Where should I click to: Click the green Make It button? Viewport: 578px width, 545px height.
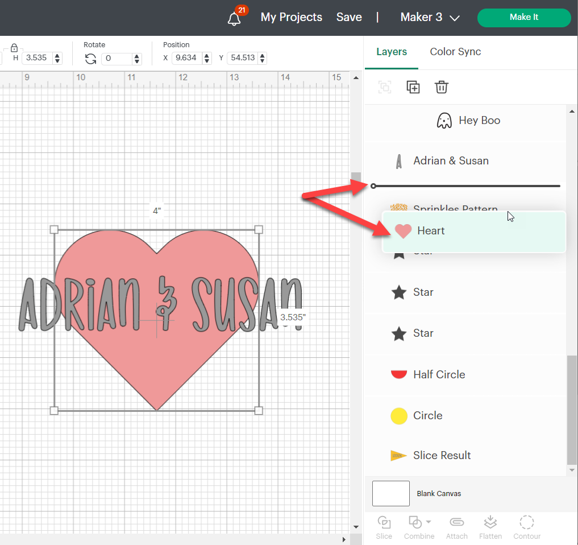pos(523,18)
